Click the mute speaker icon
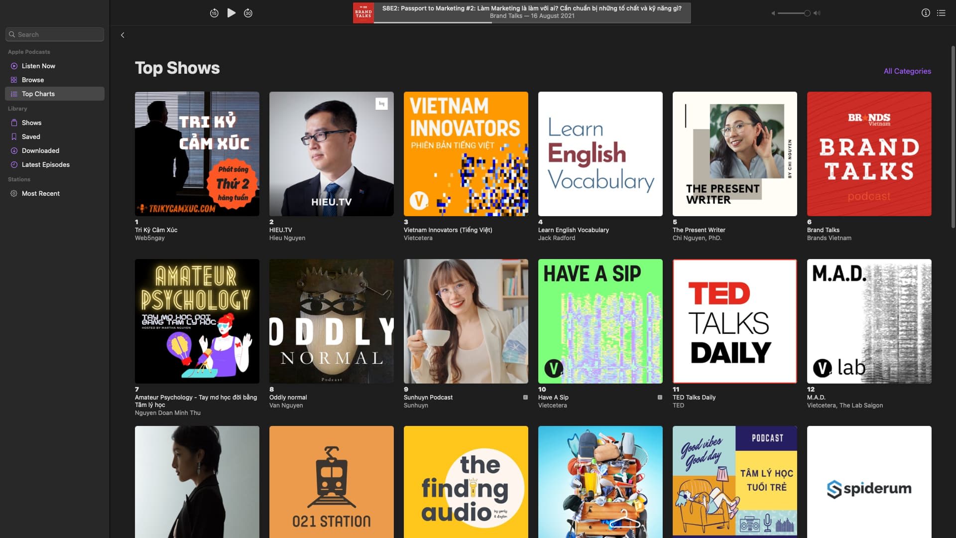The height and width of the screenshot is (538, 956). point(773,13)
